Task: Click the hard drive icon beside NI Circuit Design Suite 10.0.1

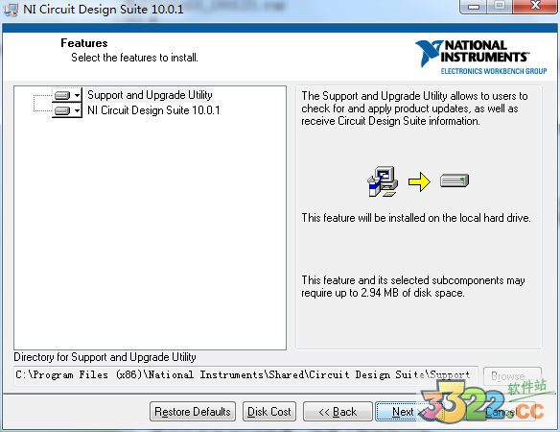Action: coord(62,110)
